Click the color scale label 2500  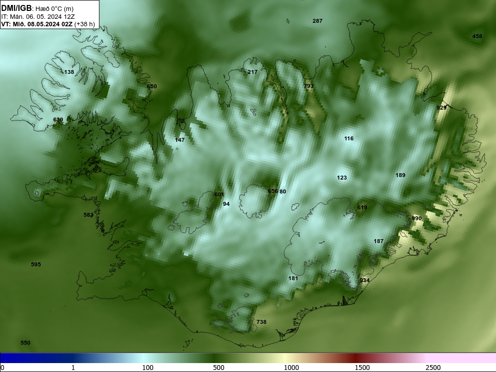tap(433, 368)
